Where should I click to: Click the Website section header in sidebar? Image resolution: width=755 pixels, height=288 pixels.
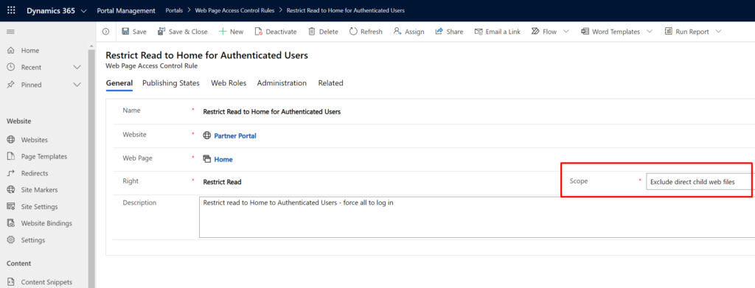18,121
